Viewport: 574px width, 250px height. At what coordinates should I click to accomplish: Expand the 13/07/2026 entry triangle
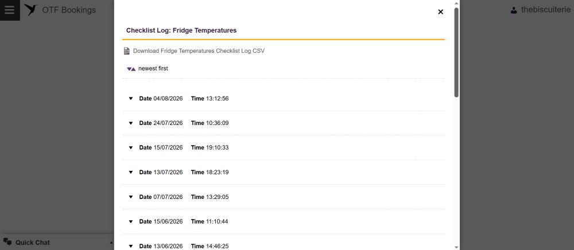131,172
